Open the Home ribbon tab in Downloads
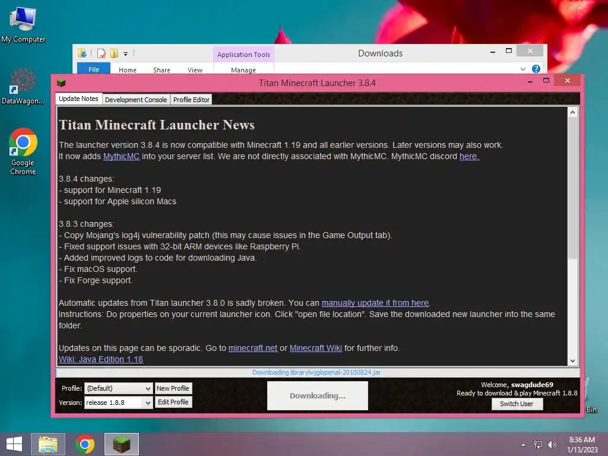 128,70
